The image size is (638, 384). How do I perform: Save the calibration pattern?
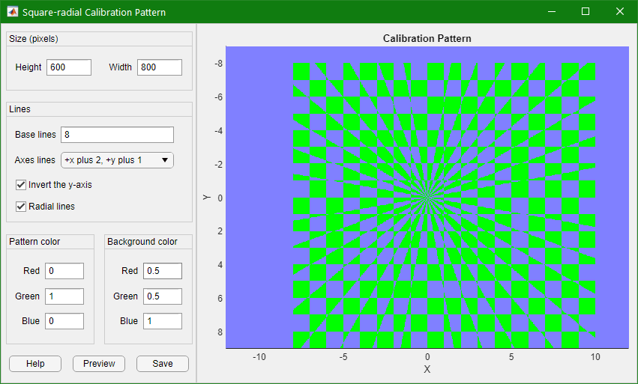(162, 364)
